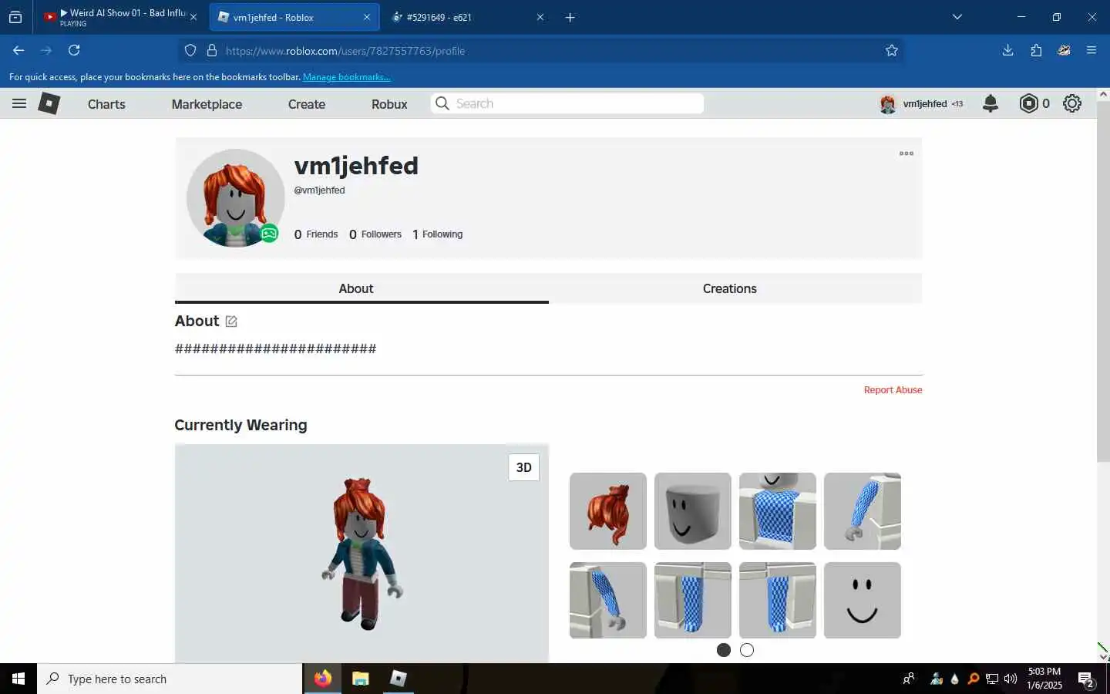Open the Robux page link

[389, 104]
